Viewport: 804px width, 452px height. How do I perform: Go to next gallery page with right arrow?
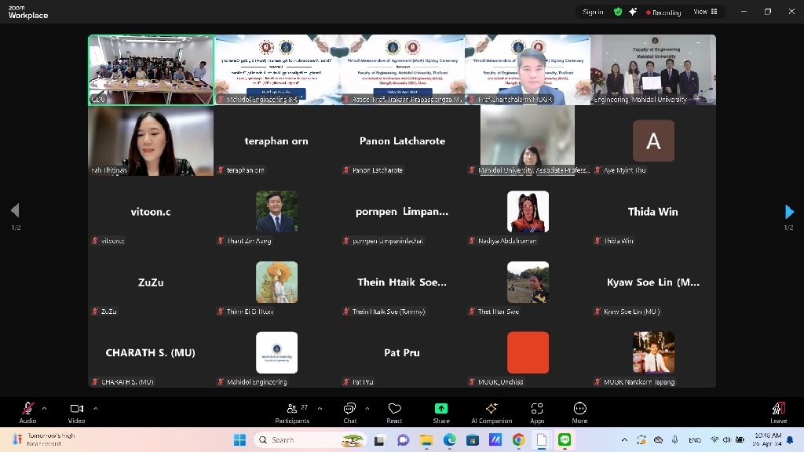pos(789,211)
